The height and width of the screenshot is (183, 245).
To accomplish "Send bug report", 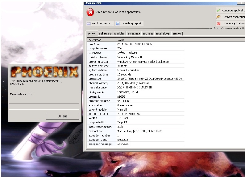I will pyautogui.click(x=100, y=23).
